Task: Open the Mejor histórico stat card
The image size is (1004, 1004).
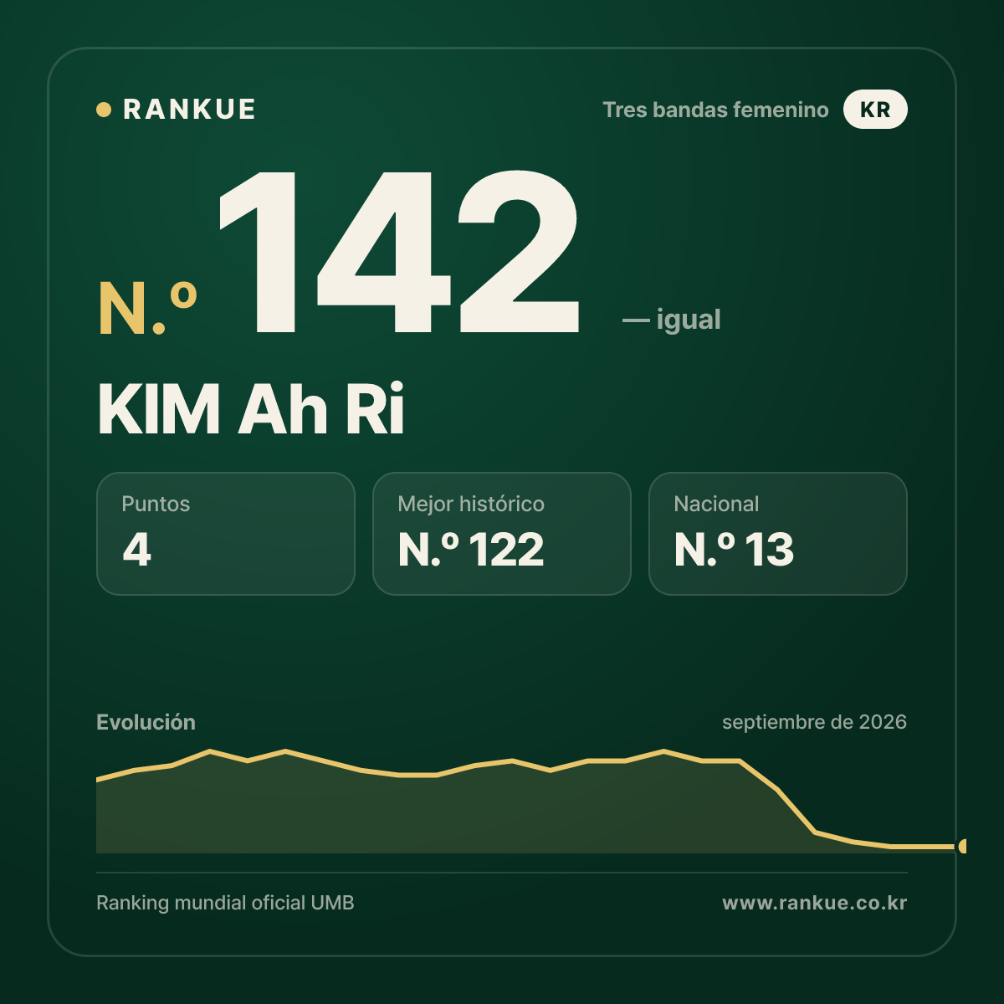Action: (502, 534)
